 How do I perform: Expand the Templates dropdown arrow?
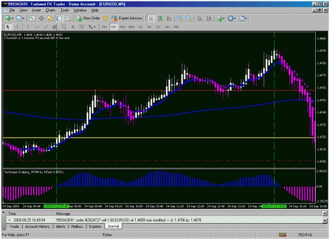pyautogui.click(x=246, y=18)
